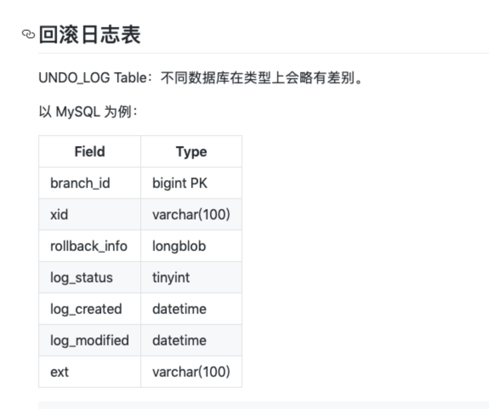The width and height of the screenshot is (489, 409).
Task: Click the Type column header
Action: point(191,151)
